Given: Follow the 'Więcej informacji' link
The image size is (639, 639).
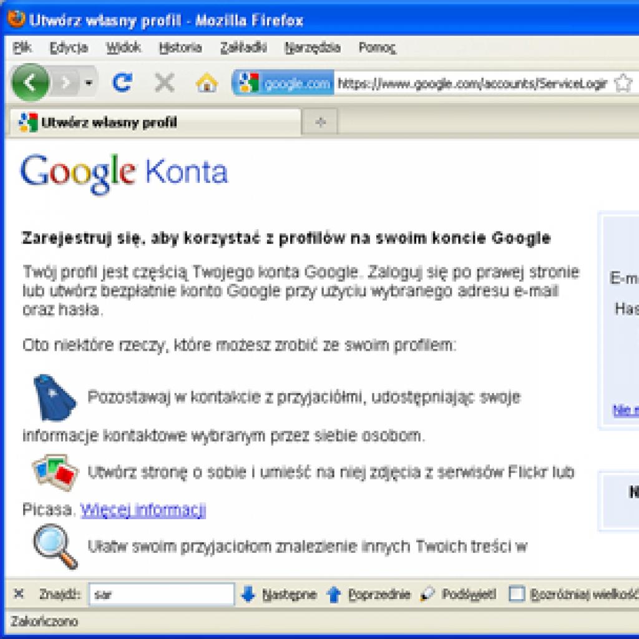Looking at the screenshot, I should coord(143,510).
